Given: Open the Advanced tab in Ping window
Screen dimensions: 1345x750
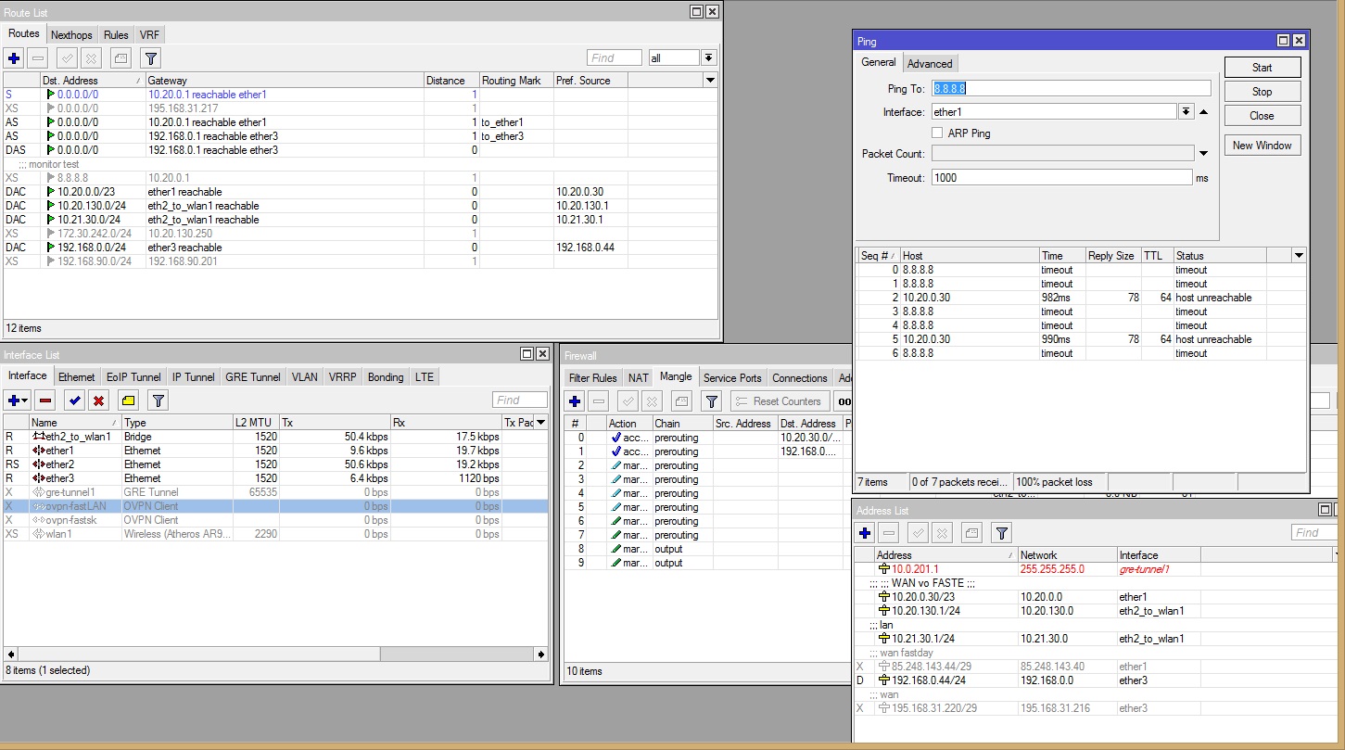Looking at the screenshot, I should [x=929, y=64].
